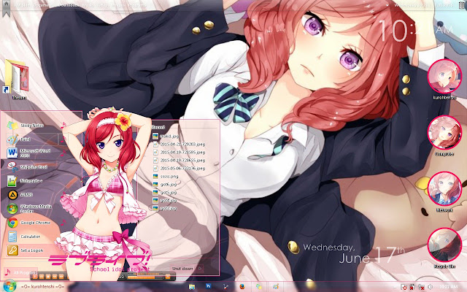Screen dimensions: 467x292
Task: Open Documents on the top launcher bar
Action: point(42,5)
